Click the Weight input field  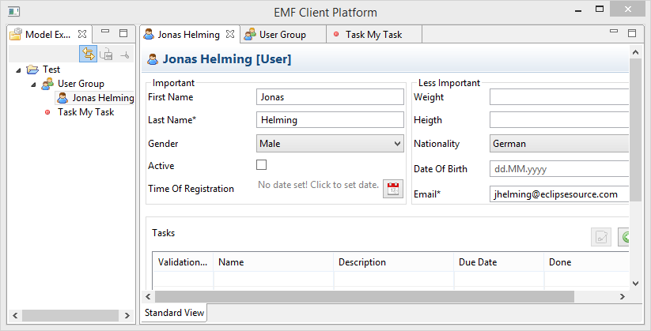559,97
